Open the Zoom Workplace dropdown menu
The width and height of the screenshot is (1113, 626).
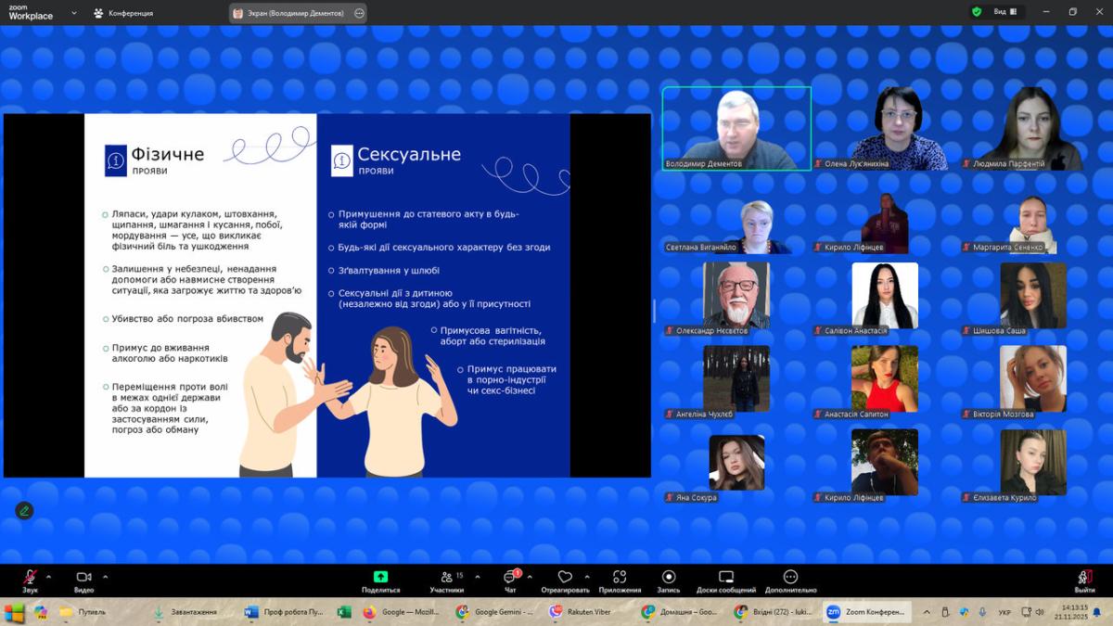[74, 13]
